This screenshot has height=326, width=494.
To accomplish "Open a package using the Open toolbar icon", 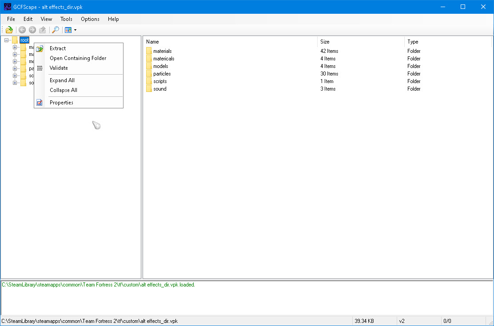I will [x=9, y=29].
